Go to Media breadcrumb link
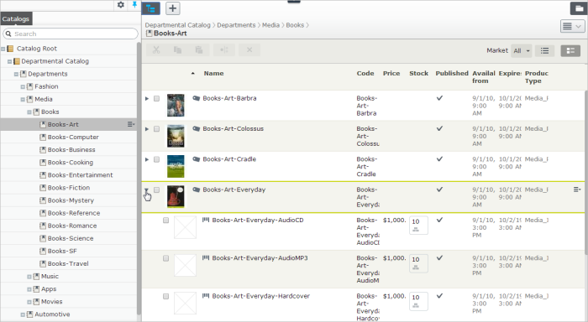The width and height of the screenshot is (588, 322). [x=270, y=25]
